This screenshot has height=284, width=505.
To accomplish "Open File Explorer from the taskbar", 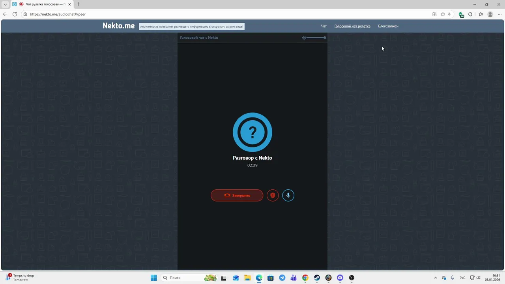I will (247, 278).
